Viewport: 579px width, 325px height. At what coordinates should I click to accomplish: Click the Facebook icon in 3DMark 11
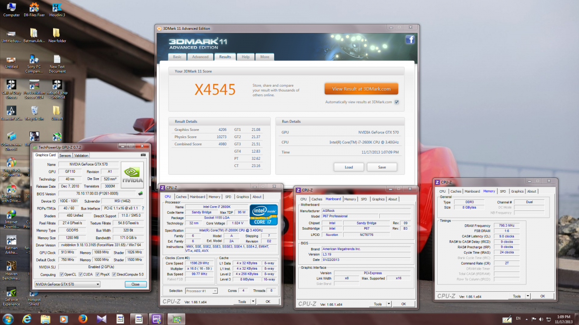pyautogui.click(x=410, y=40)
